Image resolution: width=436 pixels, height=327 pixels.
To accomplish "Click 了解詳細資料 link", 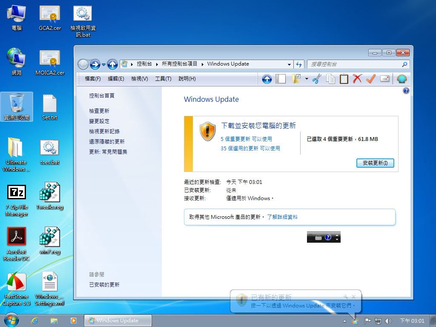I will click(282, 217).
